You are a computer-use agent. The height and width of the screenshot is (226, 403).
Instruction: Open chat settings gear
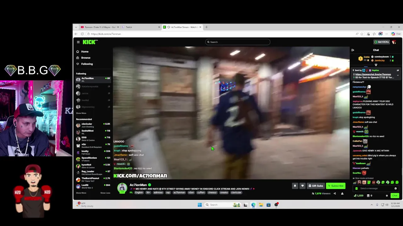point(387,196)
